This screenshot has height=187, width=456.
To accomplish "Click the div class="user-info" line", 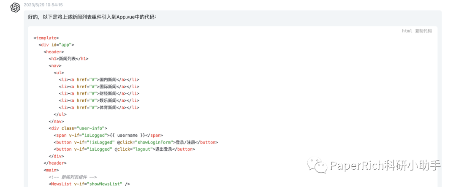I will pyautogui.click(x=78, y=128).
